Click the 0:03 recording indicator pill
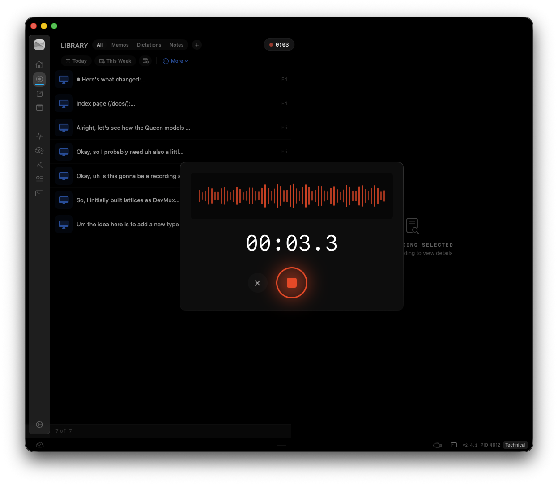This screenshot has width=558, height=485. 279,45
